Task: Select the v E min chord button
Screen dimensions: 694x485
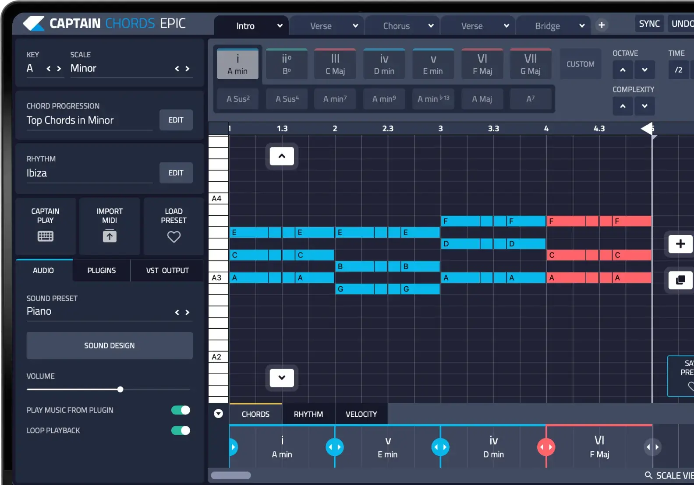Action: pyautogui.click(x=433, y=64)
